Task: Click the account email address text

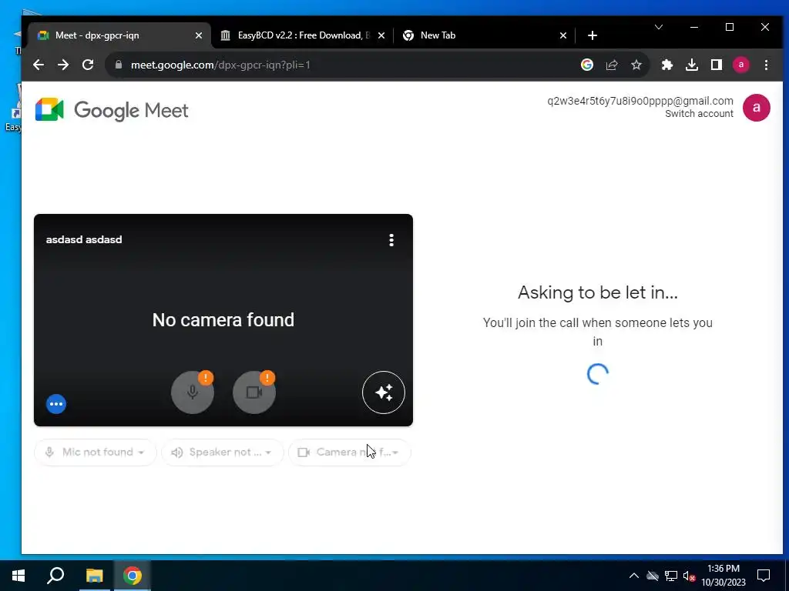Action: click(x=640, y=101)
